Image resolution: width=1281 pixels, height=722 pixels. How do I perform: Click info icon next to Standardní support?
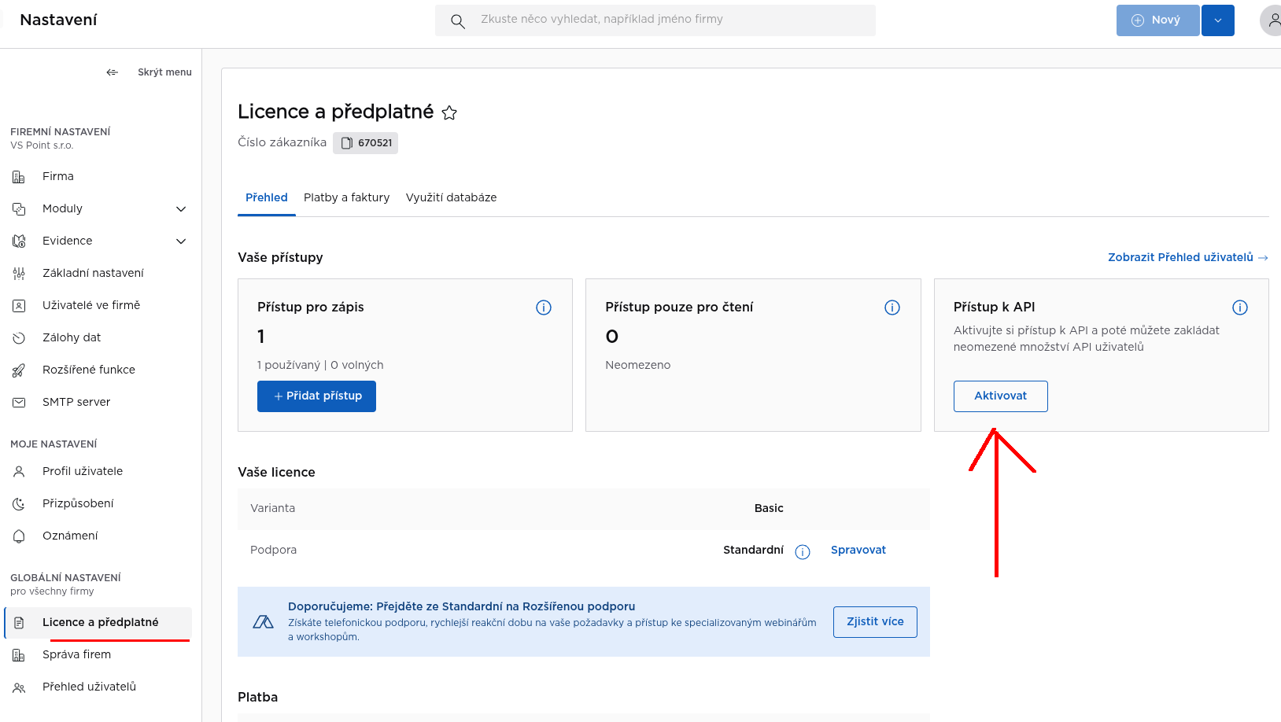coord(803,552)
